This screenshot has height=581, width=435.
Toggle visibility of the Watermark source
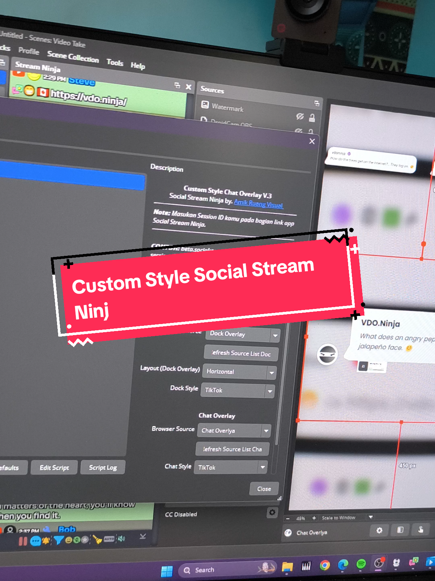click(x=300, y=116)
